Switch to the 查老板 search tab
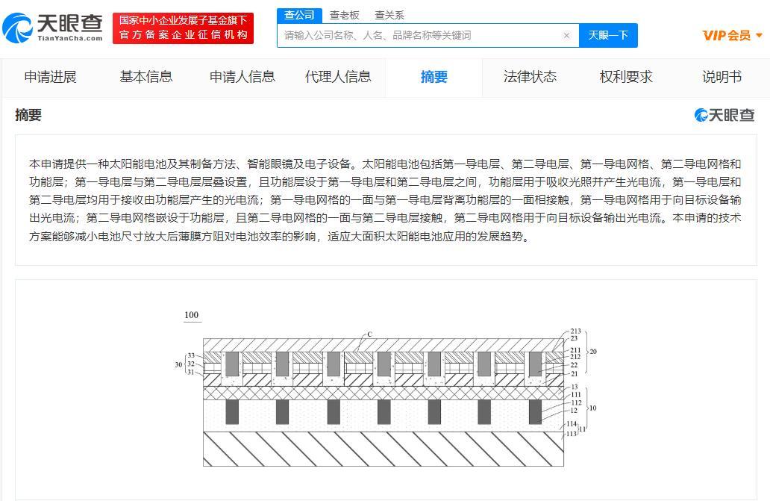This screenshot has height=501, width=770. pyautogui.click(x=344, y=14)
